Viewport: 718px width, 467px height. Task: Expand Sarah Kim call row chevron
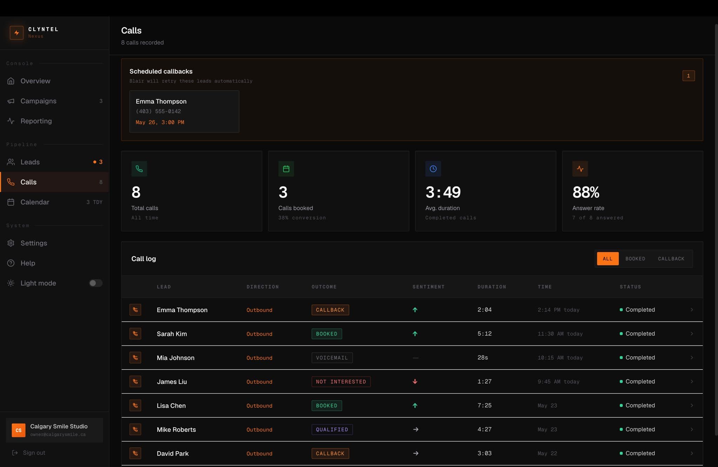tap(692, 333)
